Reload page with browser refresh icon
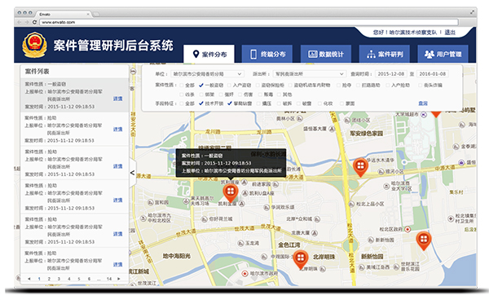Image resolution: width=489 pixels, height=304 pixels. pyautogui.click(x=34, y=22)
